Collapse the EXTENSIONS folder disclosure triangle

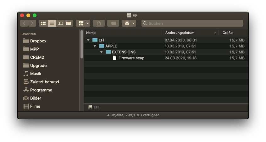coord(101,52)
